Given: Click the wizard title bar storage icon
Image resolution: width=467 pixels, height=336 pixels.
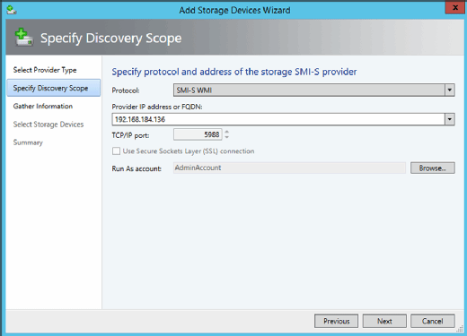Looking at the screenshot, I should (12, 10).
